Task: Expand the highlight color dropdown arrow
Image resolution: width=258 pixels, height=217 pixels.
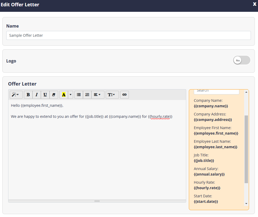Action: click(70, 95)
